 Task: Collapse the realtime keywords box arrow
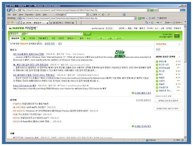(179, 56)
